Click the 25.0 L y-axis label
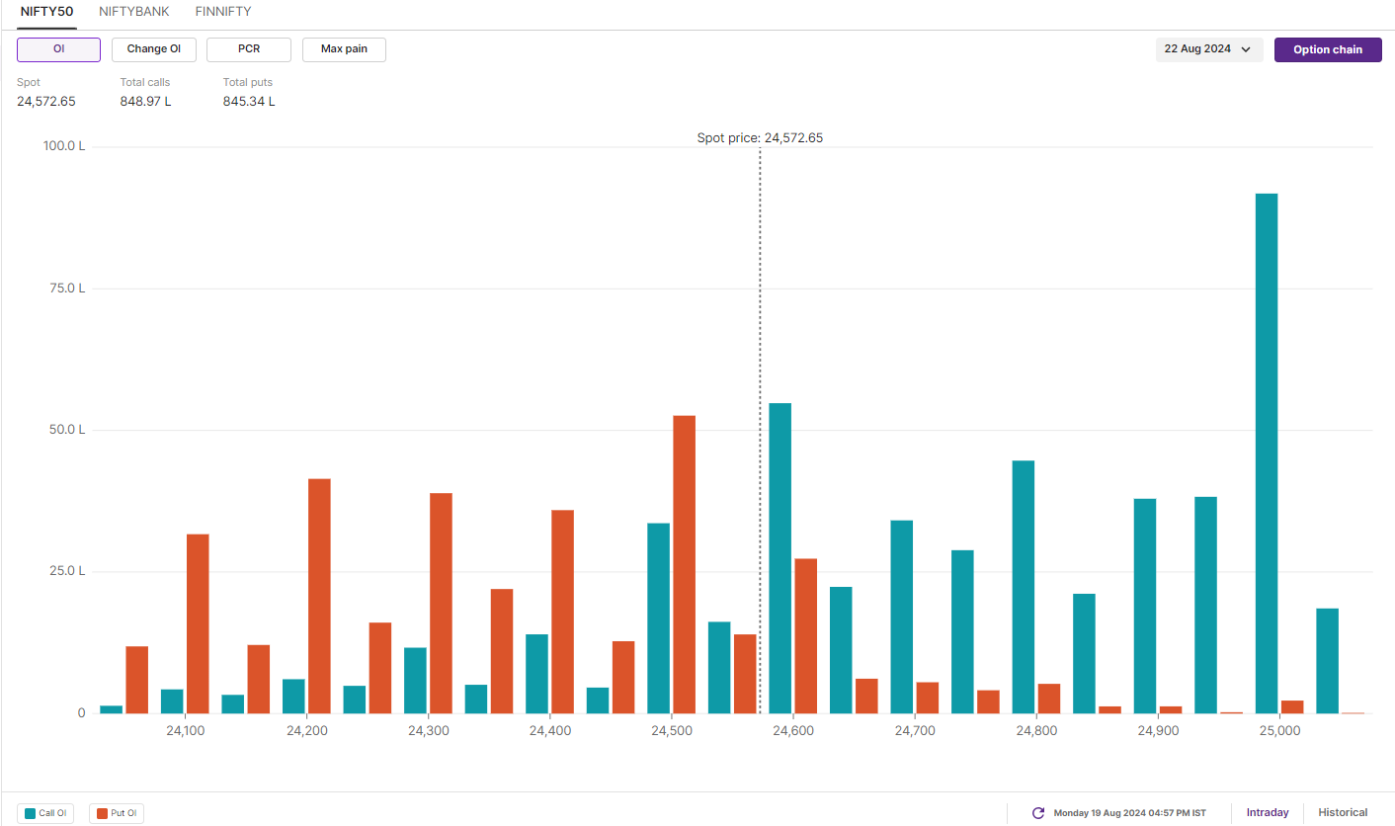The width and height of the screenshot is (1395, 826). [x=67, y=571]
